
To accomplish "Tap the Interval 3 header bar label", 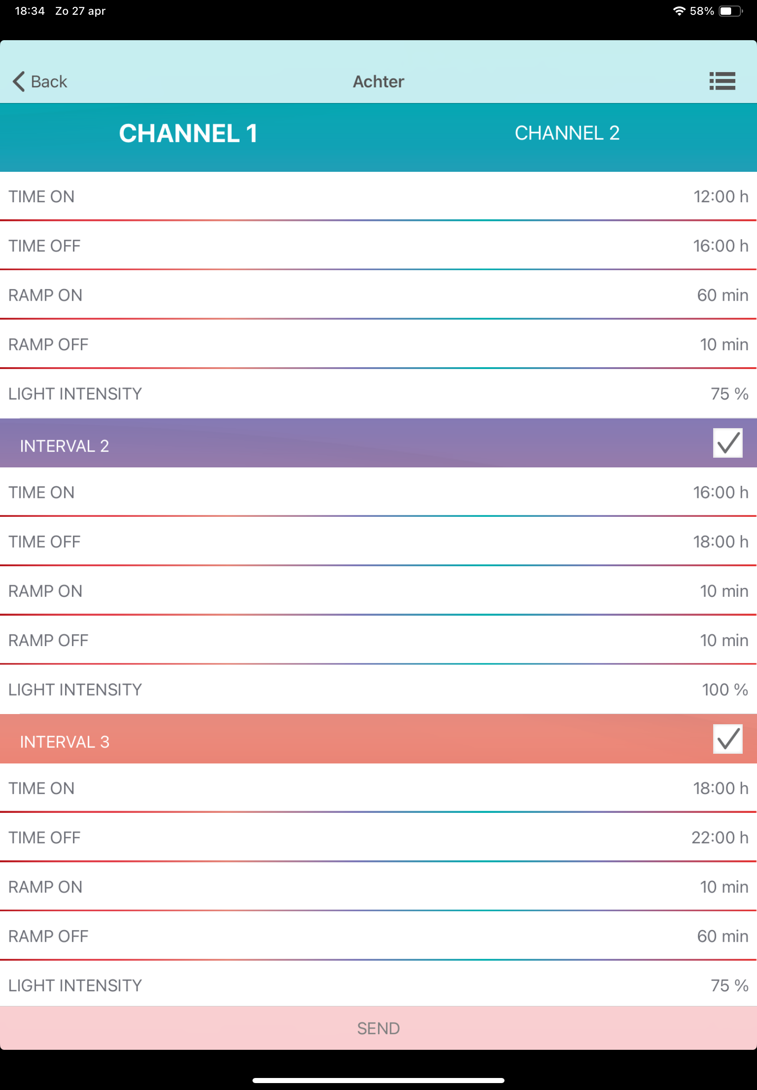I will click(x=65, y=742).
